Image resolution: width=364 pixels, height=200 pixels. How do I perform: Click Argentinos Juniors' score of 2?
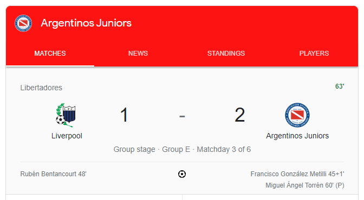[239, 115]
